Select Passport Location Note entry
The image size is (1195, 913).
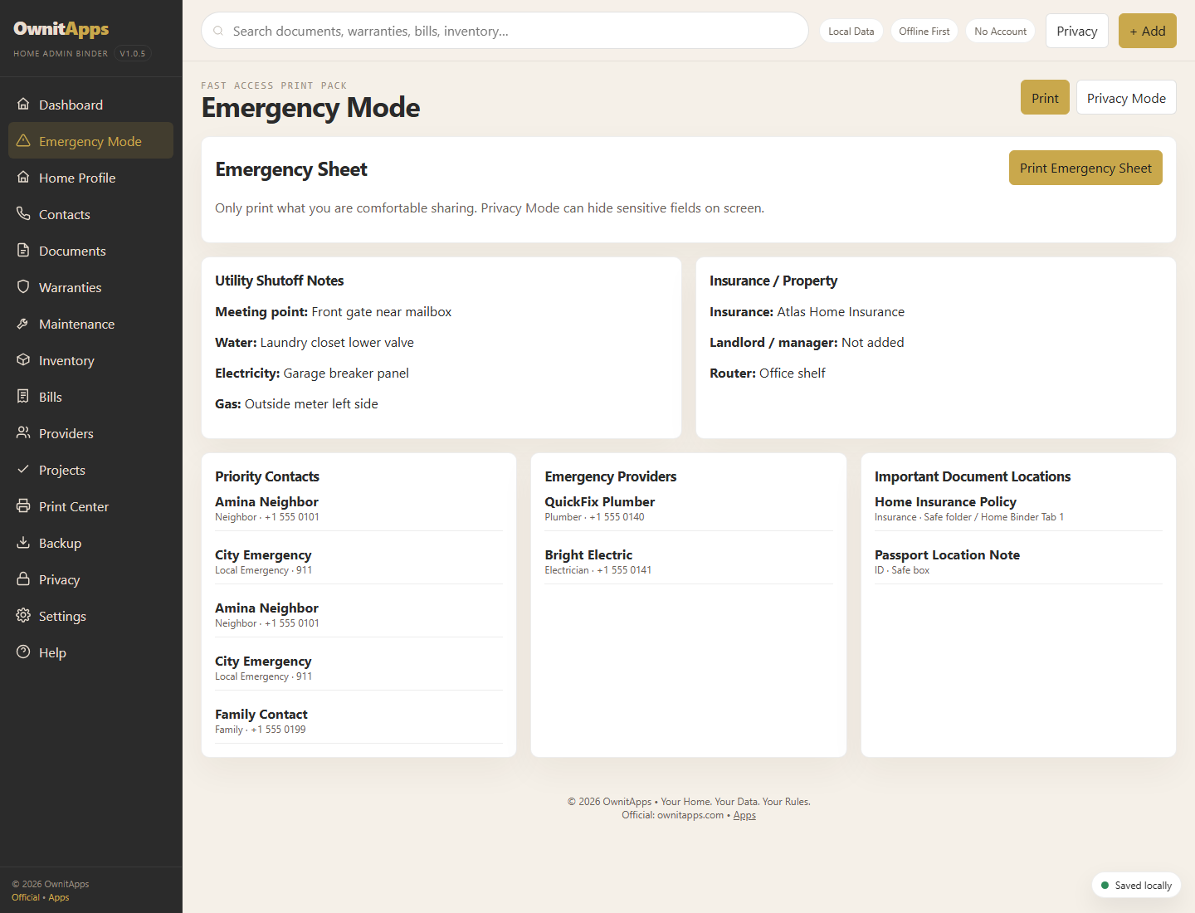[1018, 562]
